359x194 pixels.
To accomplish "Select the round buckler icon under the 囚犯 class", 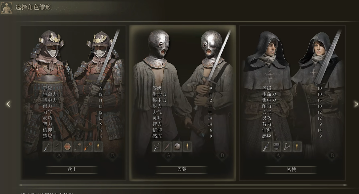I will pos(177,147).
